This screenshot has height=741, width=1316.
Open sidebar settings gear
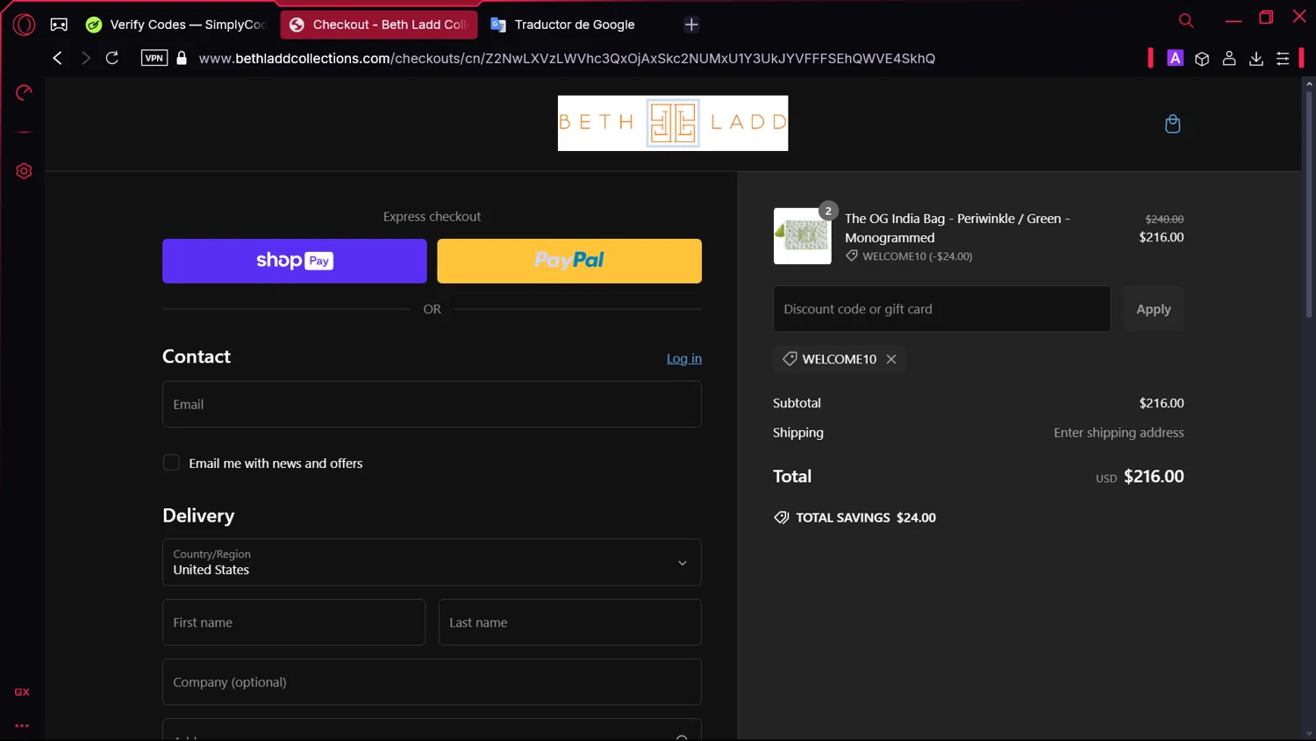24,171
